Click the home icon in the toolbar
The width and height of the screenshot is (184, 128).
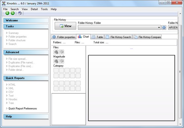[20, 13]
